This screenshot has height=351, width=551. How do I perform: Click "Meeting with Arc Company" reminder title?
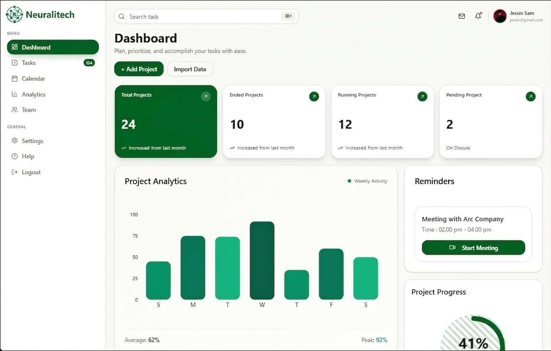(463, 219)
